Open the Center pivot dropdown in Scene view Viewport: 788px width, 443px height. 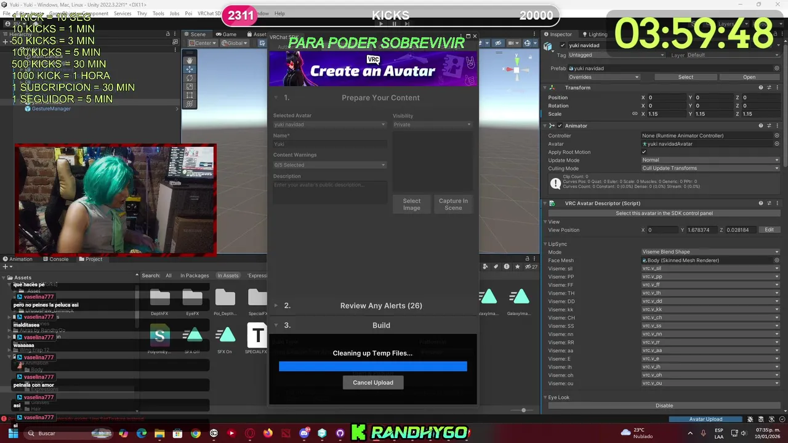[x=203, y=43]
